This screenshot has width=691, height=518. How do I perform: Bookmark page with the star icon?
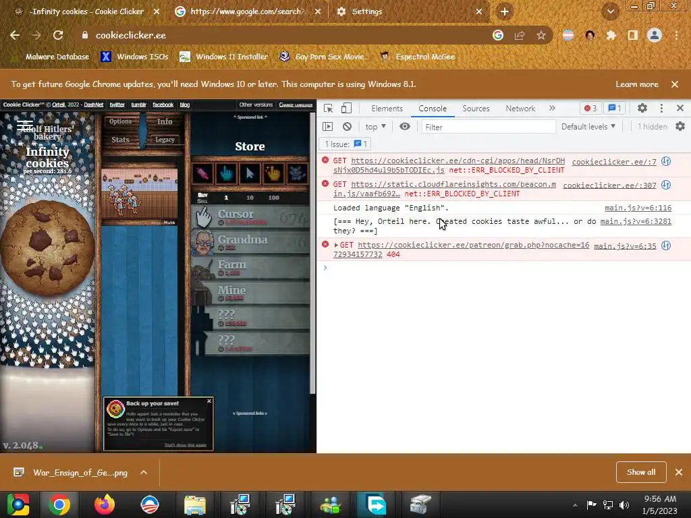coord(541,35)
